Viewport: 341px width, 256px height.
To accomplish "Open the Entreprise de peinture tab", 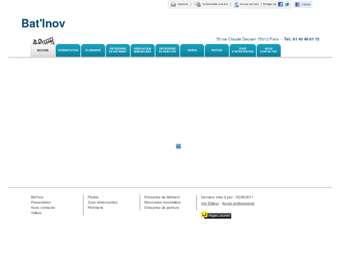I will coord(167,50).
